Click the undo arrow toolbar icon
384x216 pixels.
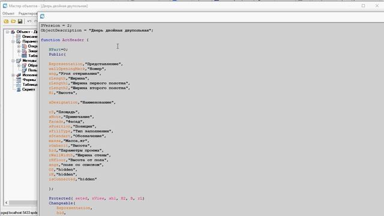click(29, 22)
